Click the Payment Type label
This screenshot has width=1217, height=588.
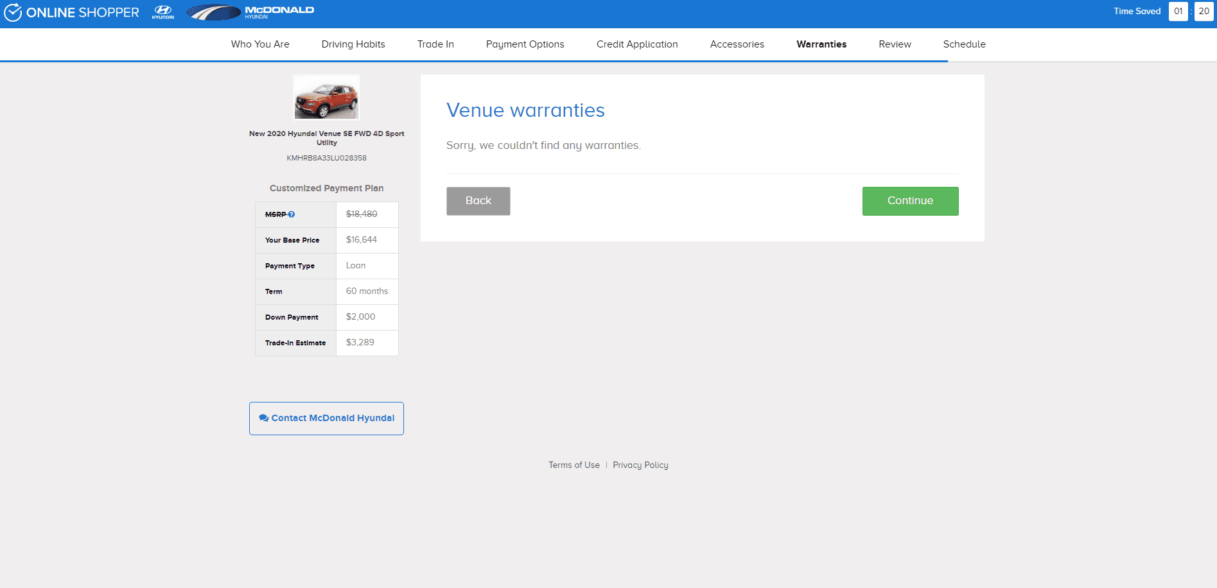(x=290, y=266)
